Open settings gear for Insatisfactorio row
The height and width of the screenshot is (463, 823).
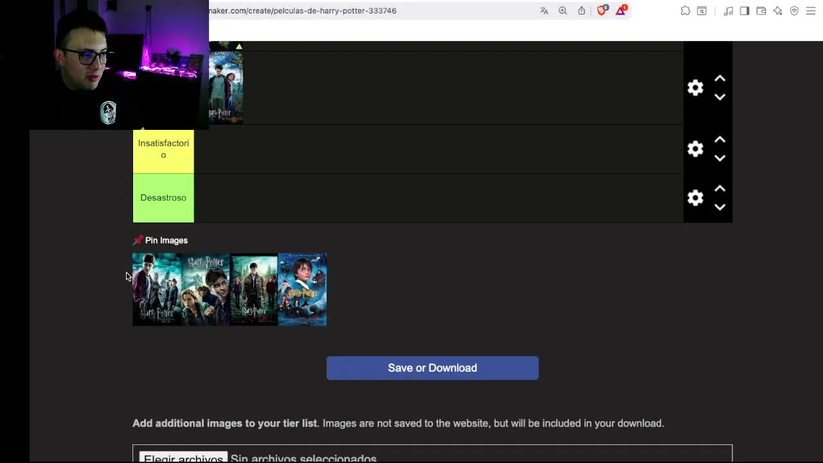coord(695,149)
